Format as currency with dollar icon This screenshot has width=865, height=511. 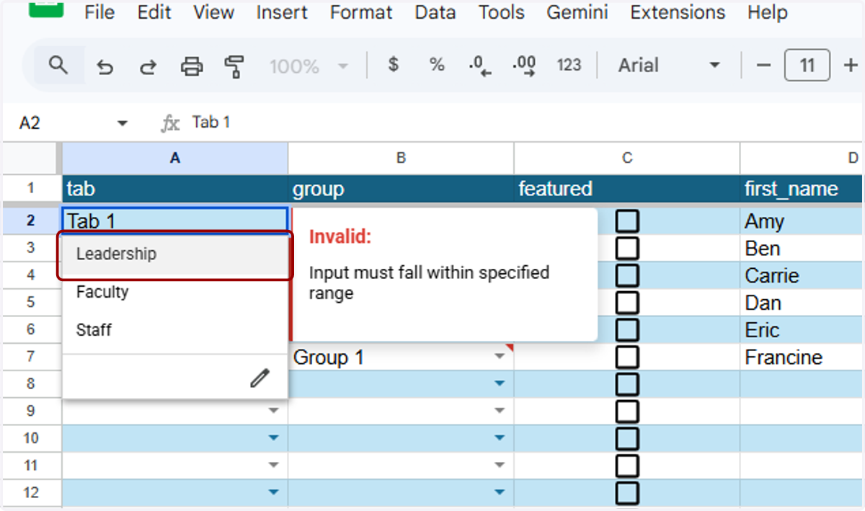pos(393,65)
